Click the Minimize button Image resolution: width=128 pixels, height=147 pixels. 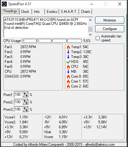click(110, 20)
